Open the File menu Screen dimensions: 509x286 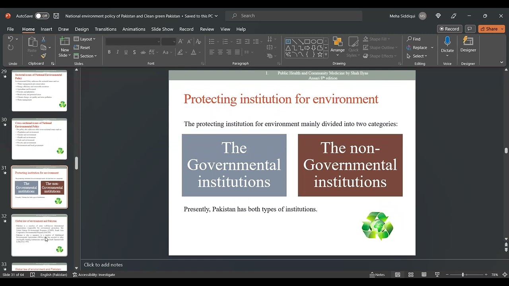10,29
